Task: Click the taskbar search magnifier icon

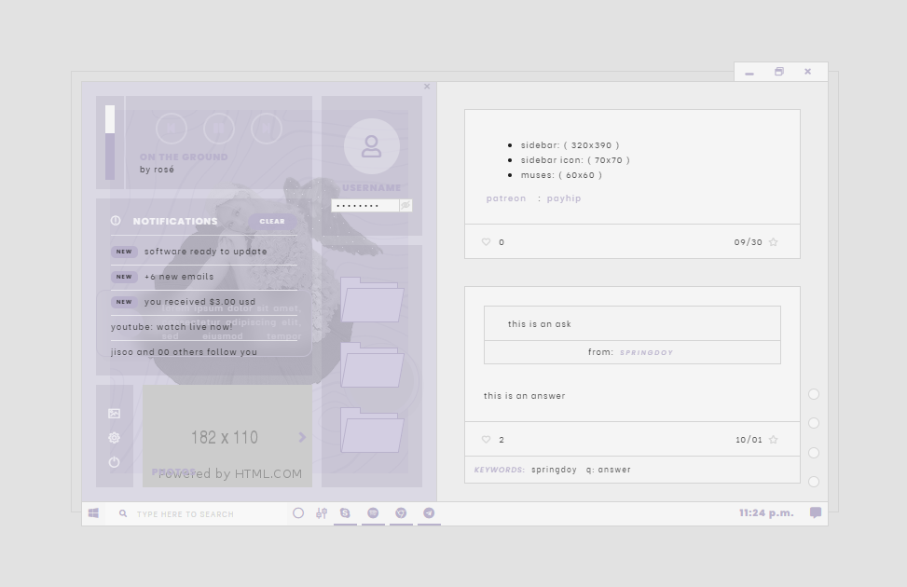Action: (x=123, y=513)
